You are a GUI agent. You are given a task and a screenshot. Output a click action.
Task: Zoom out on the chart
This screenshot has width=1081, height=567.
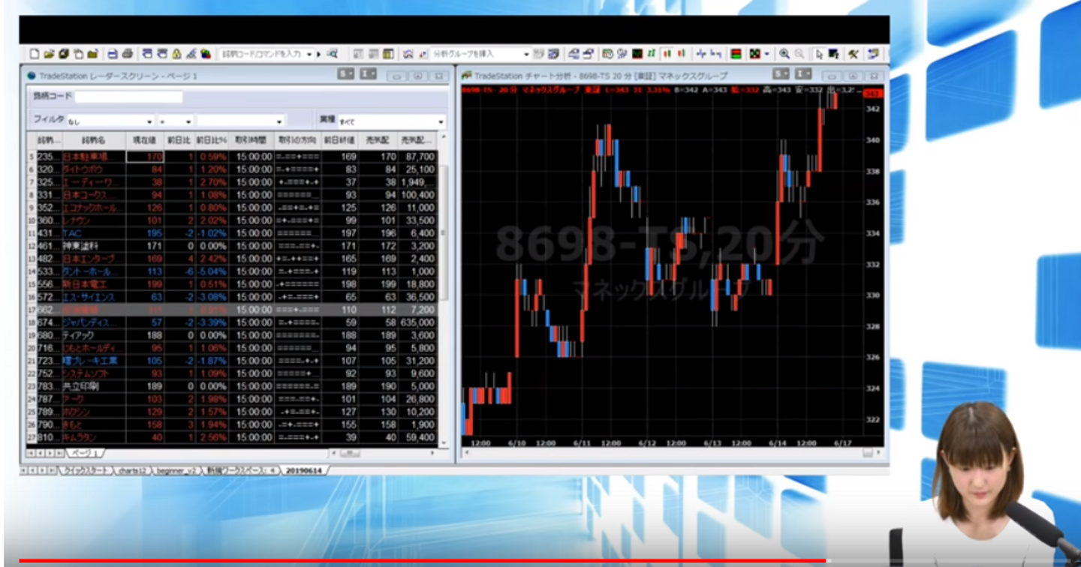click(799, 54)
